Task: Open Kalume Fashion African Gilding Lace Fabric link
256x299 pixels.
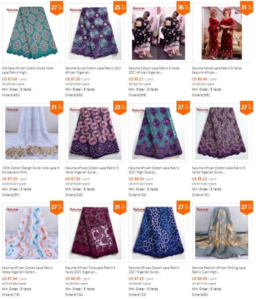Action: [x=219, y=270]
